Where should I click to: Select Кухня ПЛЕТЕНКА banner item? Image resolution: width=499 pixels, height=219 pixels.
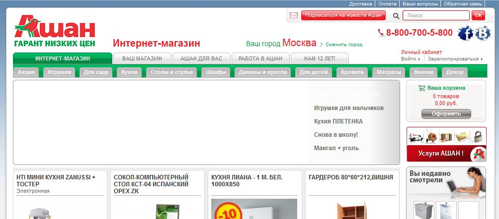338,121
